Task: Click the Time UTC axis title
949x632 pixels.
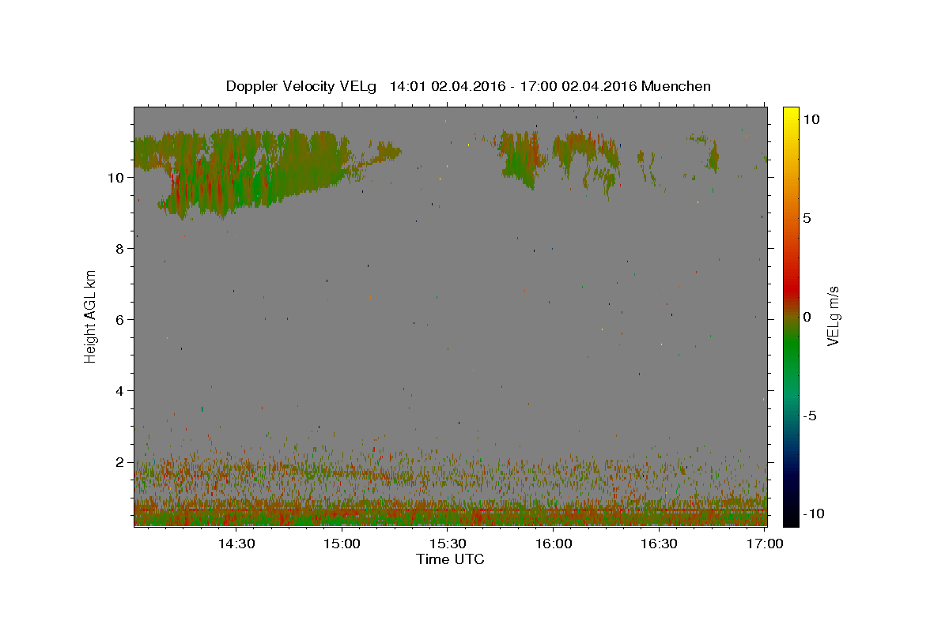Action: point(450,559)
